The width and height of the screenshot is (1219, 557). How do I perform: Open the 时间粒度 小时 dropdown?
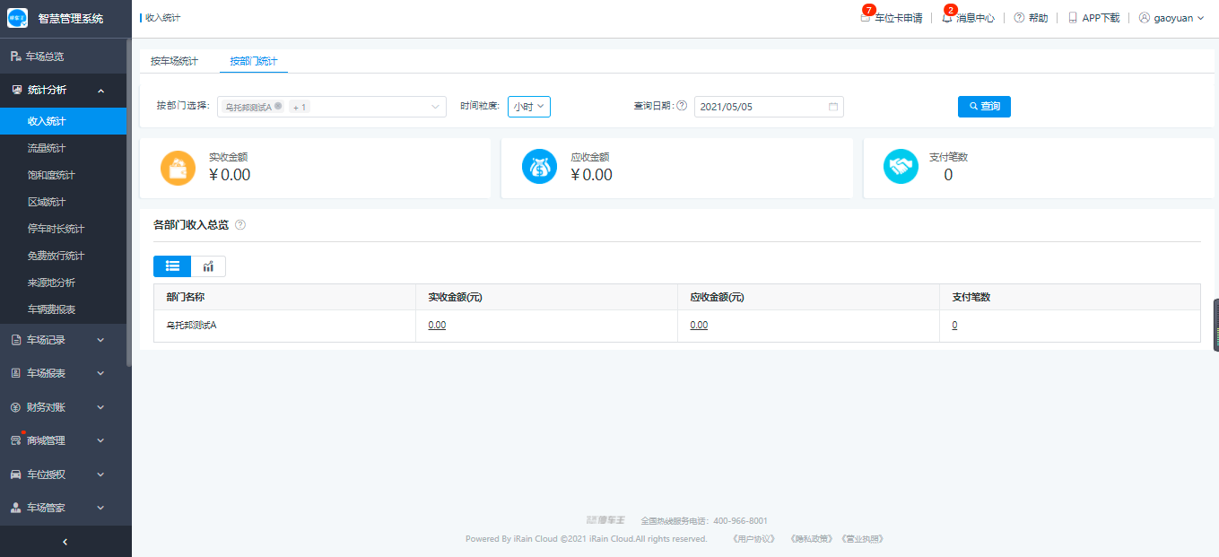528,107
